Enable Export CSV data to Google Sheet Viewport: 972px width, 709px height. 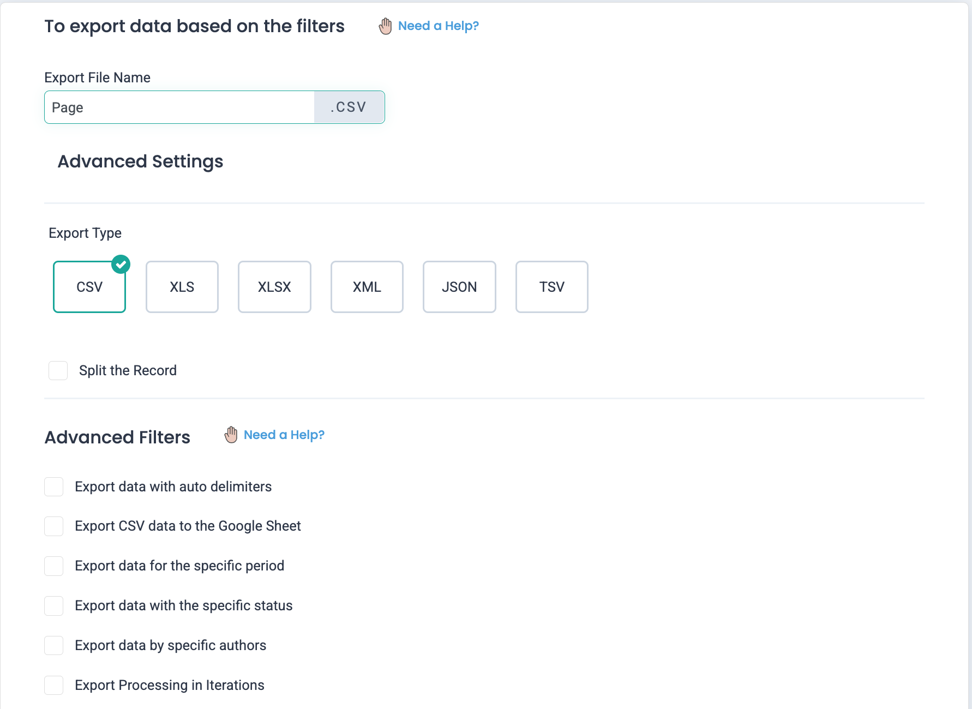pos(54,526)
